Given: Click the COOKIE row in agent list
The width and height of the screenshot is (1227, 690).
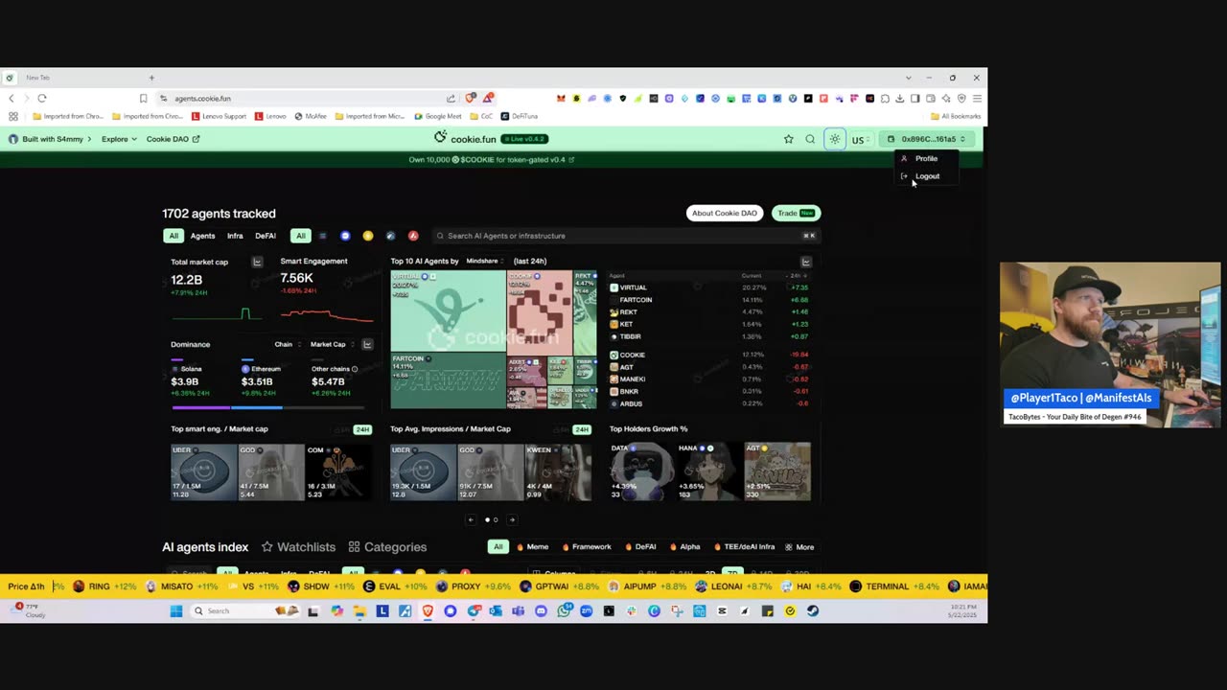Looking at the screenshot, I should click(x=710, y=355).
